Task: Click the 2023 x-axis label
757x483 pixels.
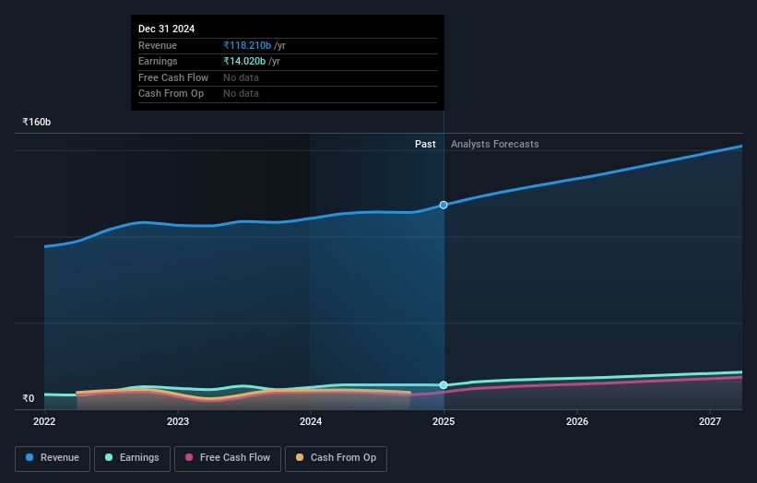Action: click(x=178, y=422)
